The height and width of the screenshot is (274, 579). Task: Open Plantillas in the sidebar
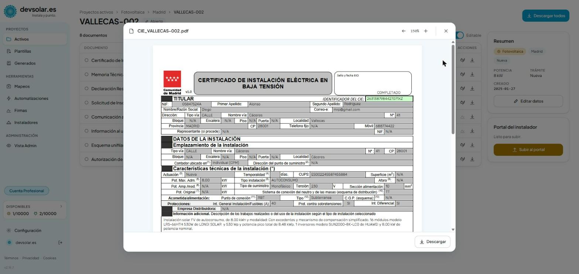coord(35,51)
